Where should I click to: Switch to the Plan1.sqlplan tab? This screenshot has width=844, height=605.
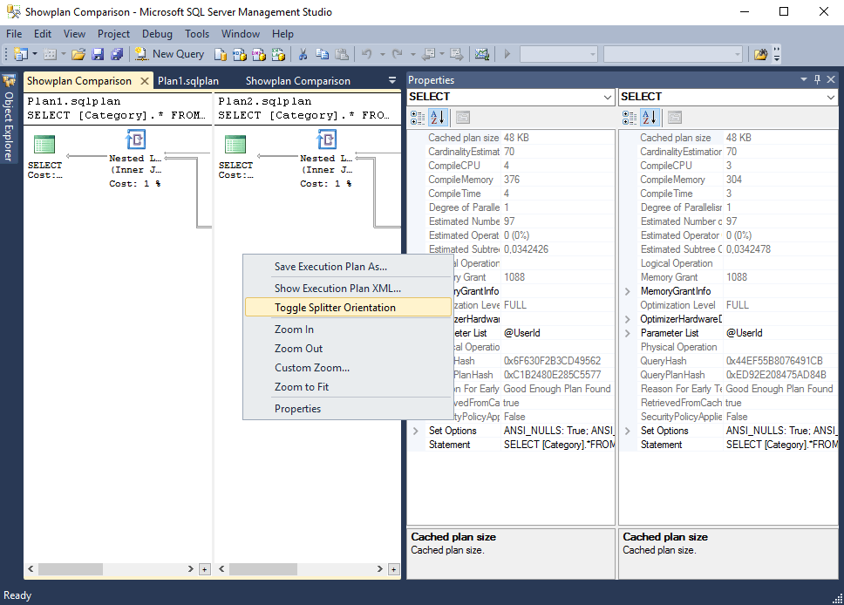188,81
